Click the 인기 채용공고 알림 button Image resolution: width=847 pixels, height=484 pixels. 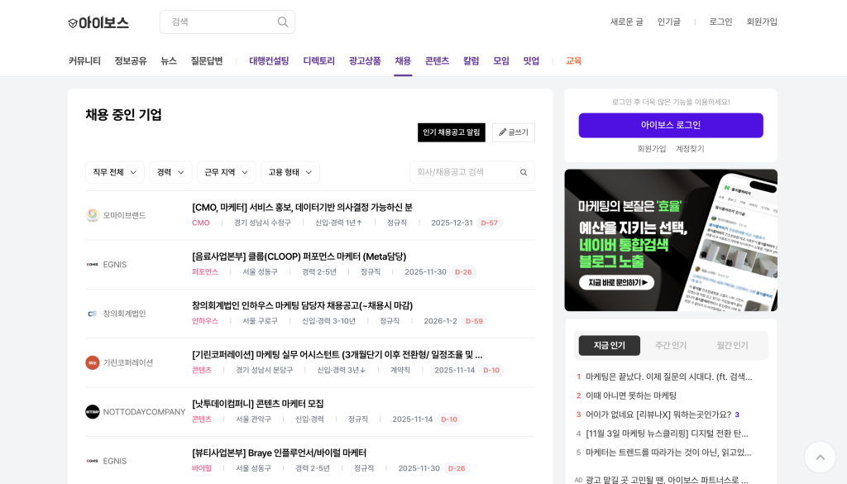click(x=451, y=132)
